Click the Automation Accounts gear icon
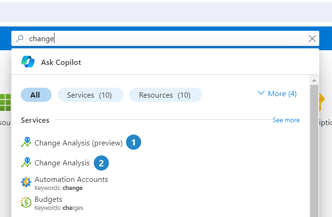Image resolution: width=332 pixels, height=217 pixels. [x=26, y=182]
